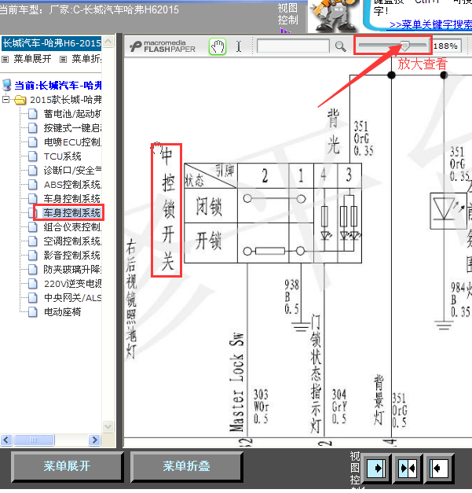Click the page icon beside 影音控制系统
Viewport: 472px width, 493px height.
click(33, 256)
